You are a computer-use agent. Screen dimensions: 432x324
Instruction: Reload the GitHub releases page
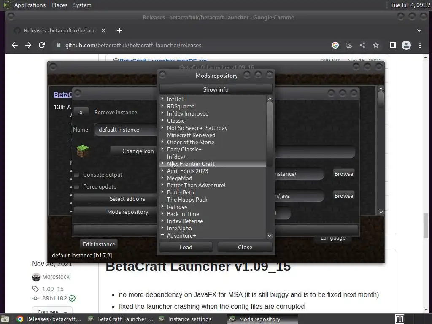42,45
